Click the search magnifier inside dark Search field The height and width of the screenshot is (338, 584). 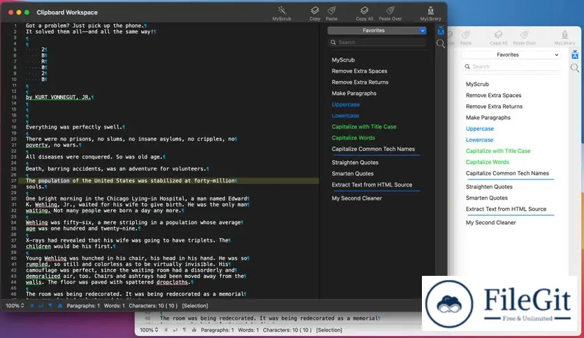(333, 43)
